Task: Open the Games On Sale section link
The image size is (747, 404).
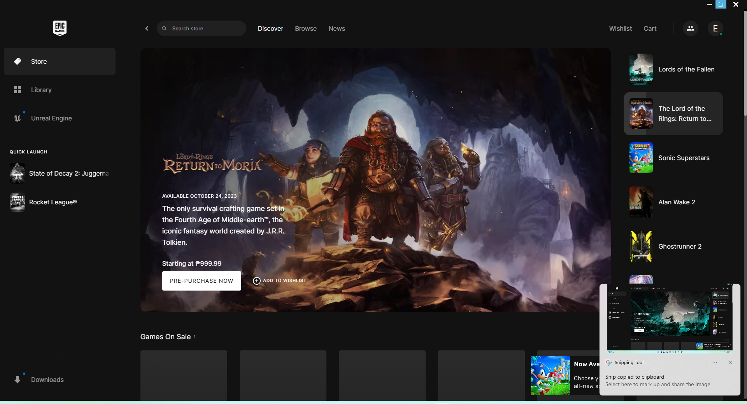Action: (168, 337)
